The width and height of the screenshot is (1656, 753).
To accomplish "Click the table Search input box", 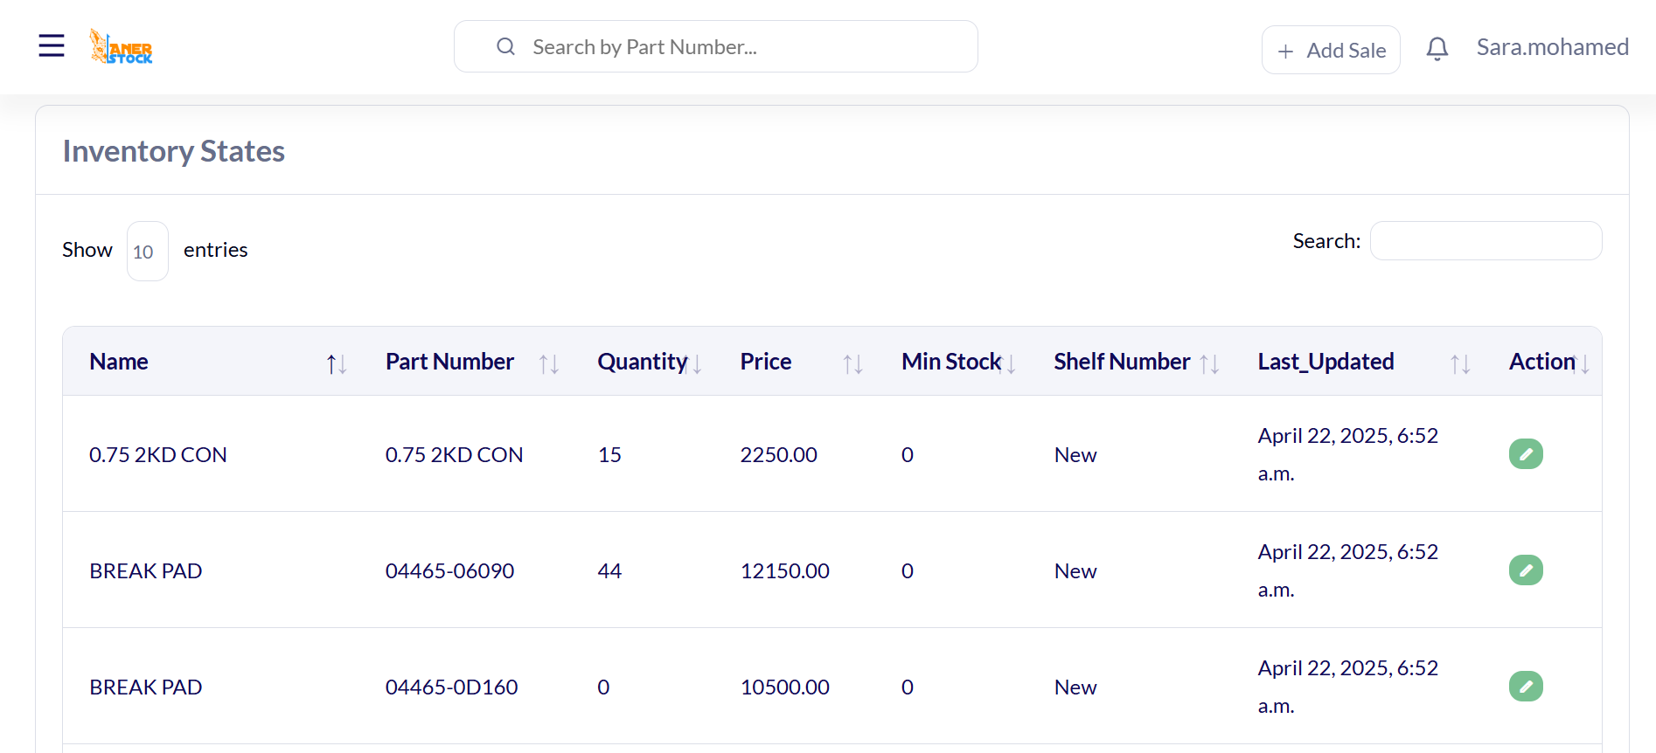I will (1486, 241).
